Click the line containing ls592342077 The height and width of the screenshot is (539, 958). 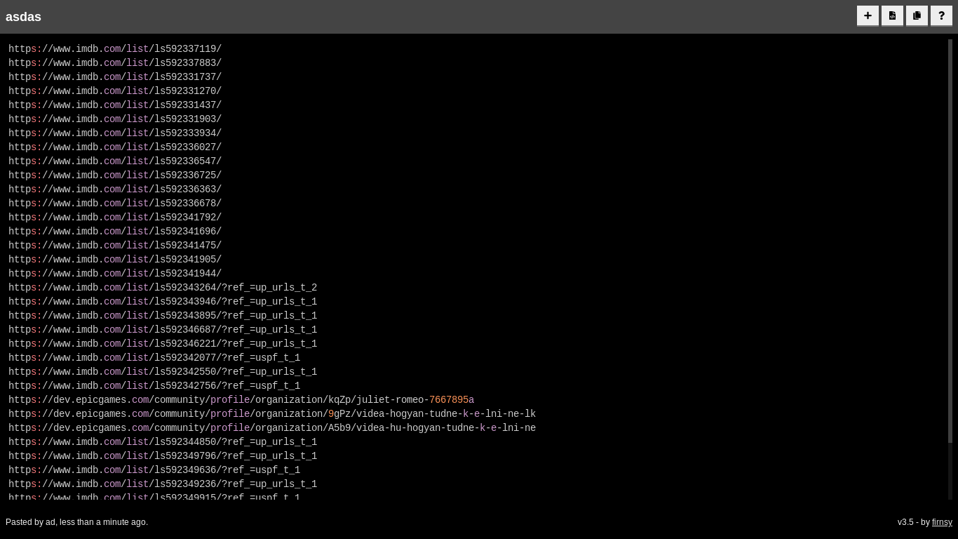154,358
